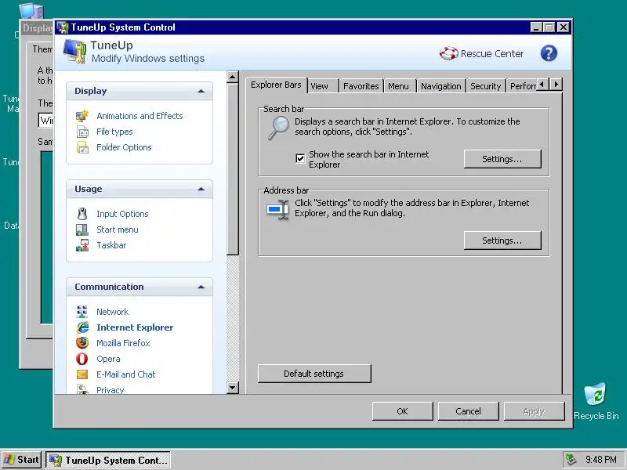Open the Rescue Center link
Viewport: 627px width, 470px height.
point(492,53)
